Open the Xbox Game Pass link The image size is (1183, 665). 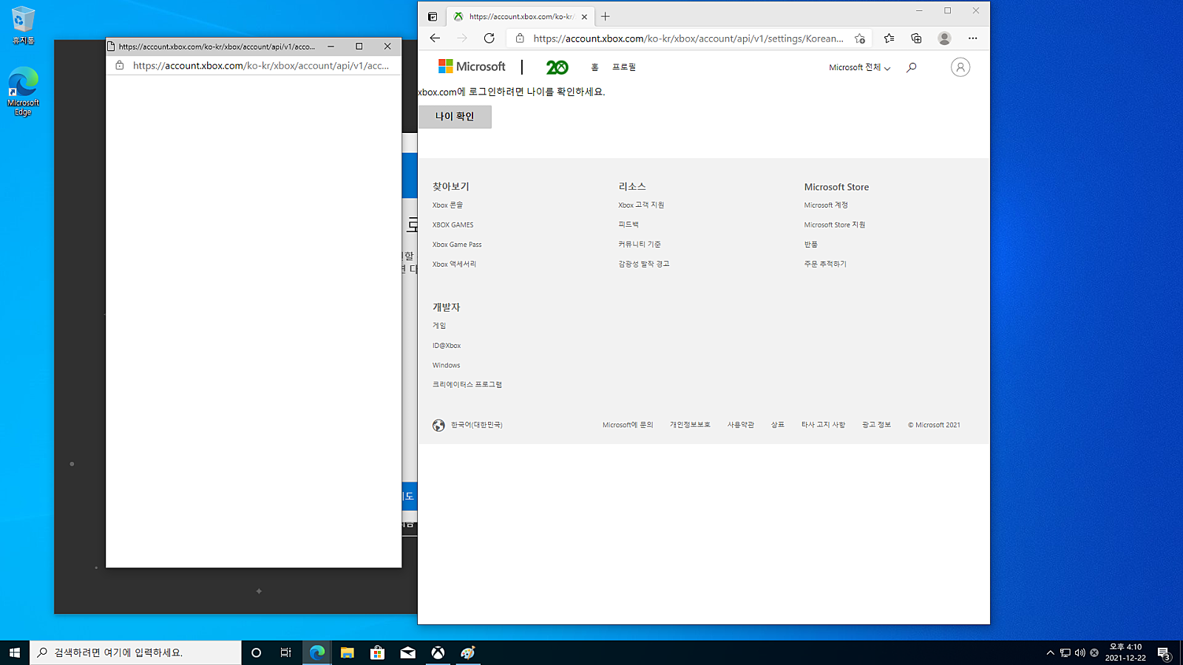click(457, 245)
